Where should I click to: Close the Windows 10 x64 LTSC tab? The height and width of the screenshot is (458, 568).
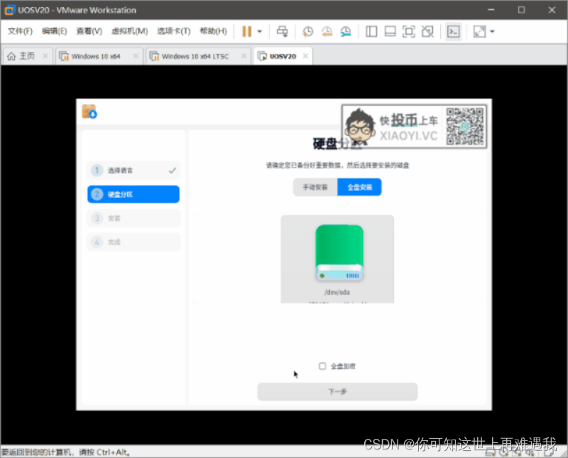click(x=244, y=56)
